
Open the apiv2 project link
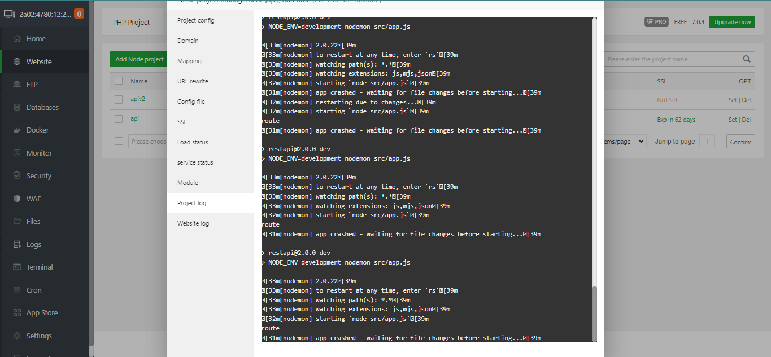point(138,99)
